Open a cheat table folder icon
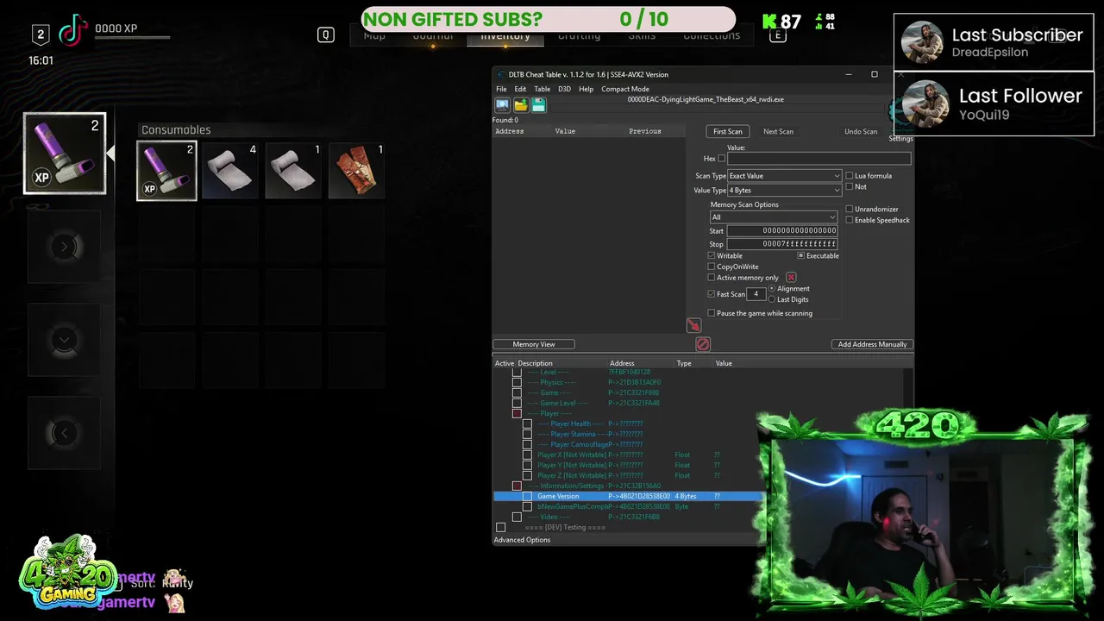1104x621 pixels. 521,105
